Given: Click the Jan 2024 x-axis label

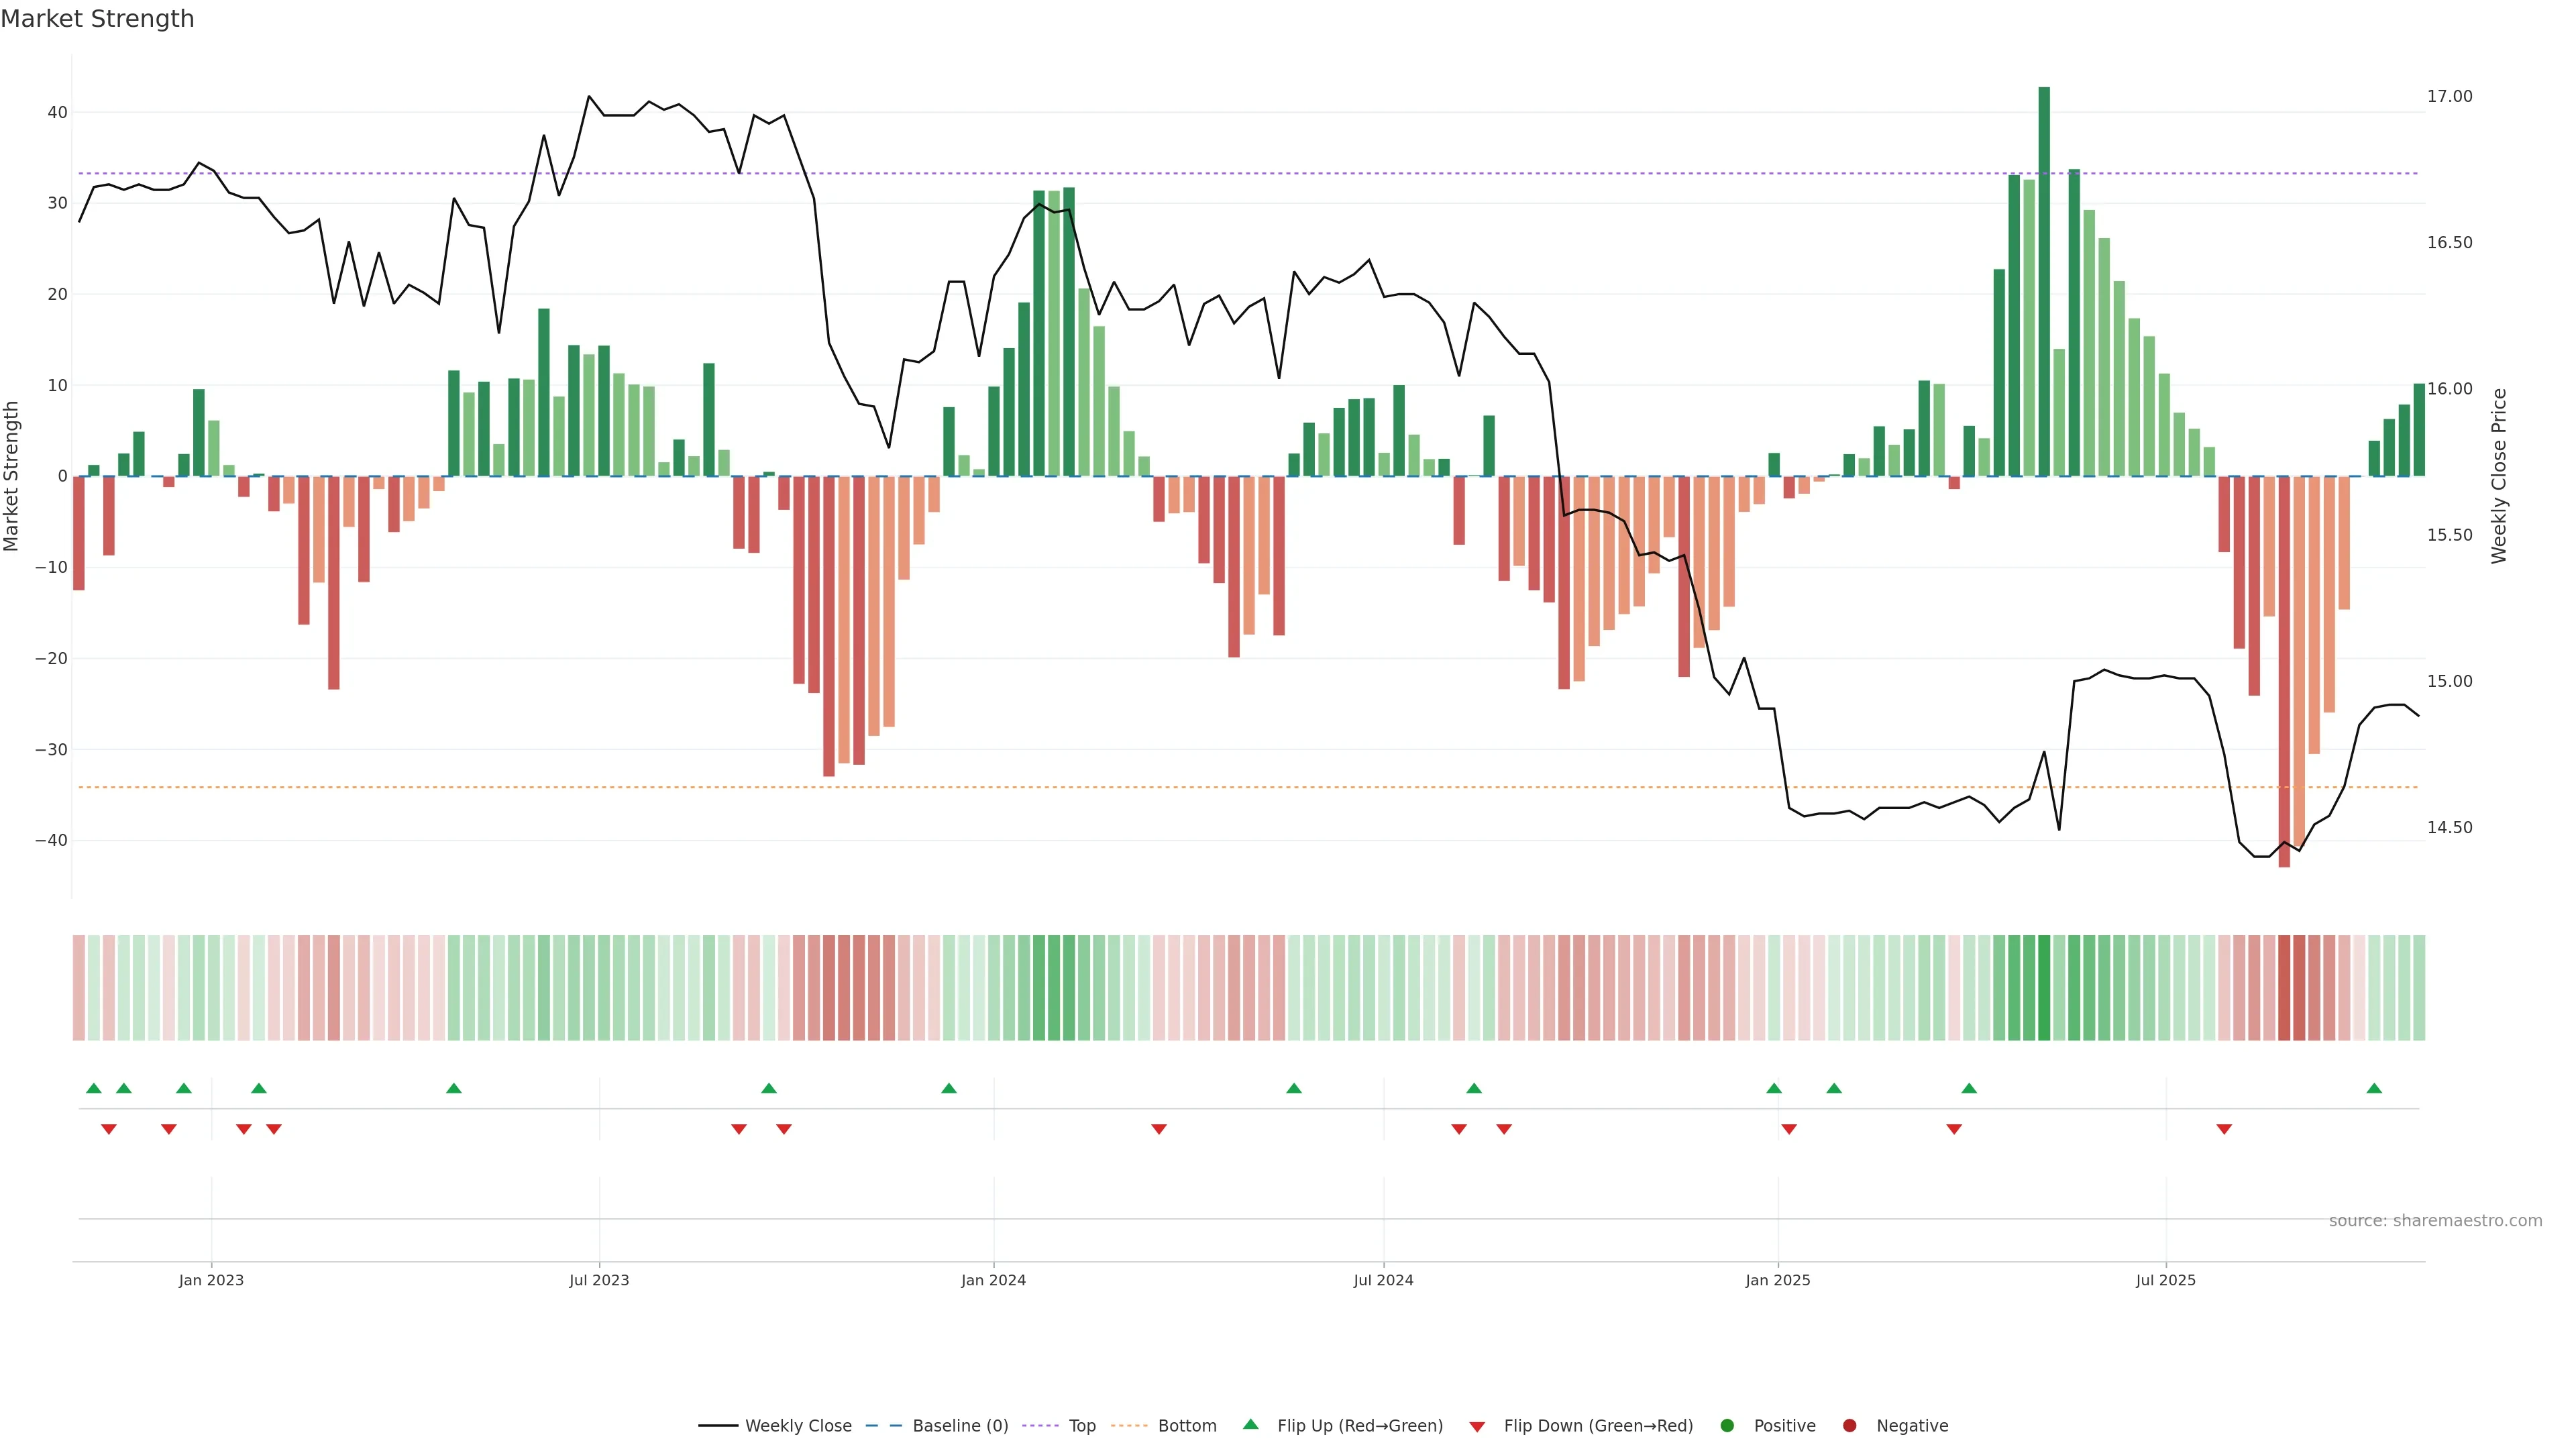Looking at the screenshot, I should (993, 1280).
